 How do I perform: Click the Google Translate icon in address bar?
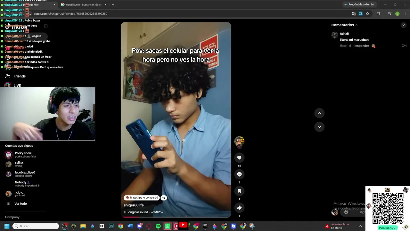(354, 14)
